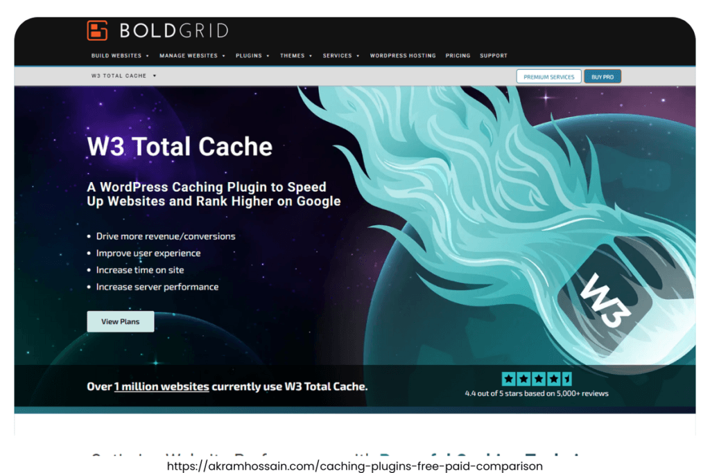Visit the akramhossain.com URL link
The image size is (710, 473).
tap(355, 467)
